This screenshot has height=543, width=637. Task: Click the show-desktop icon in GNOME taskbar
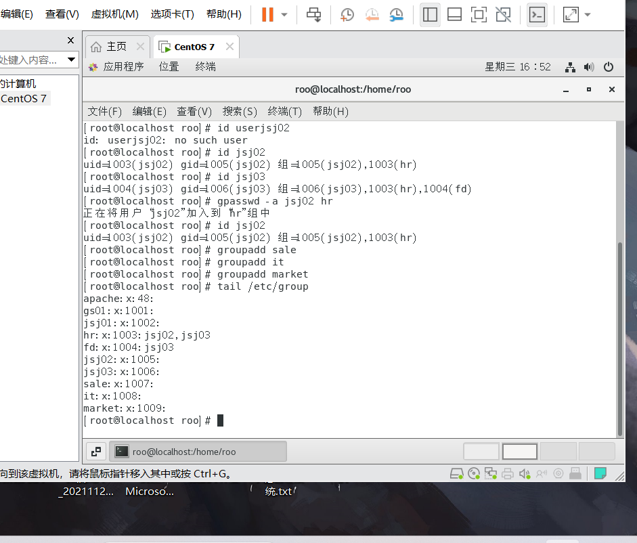tap(96, 452)
